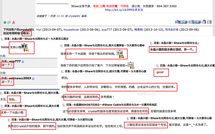The image size is (215, 134).
Task: Click the 编辑 edit button
Action: (181, 22)
